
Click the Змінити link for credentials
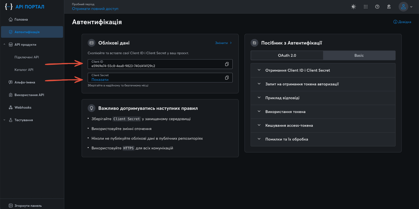tap(223, 43)
